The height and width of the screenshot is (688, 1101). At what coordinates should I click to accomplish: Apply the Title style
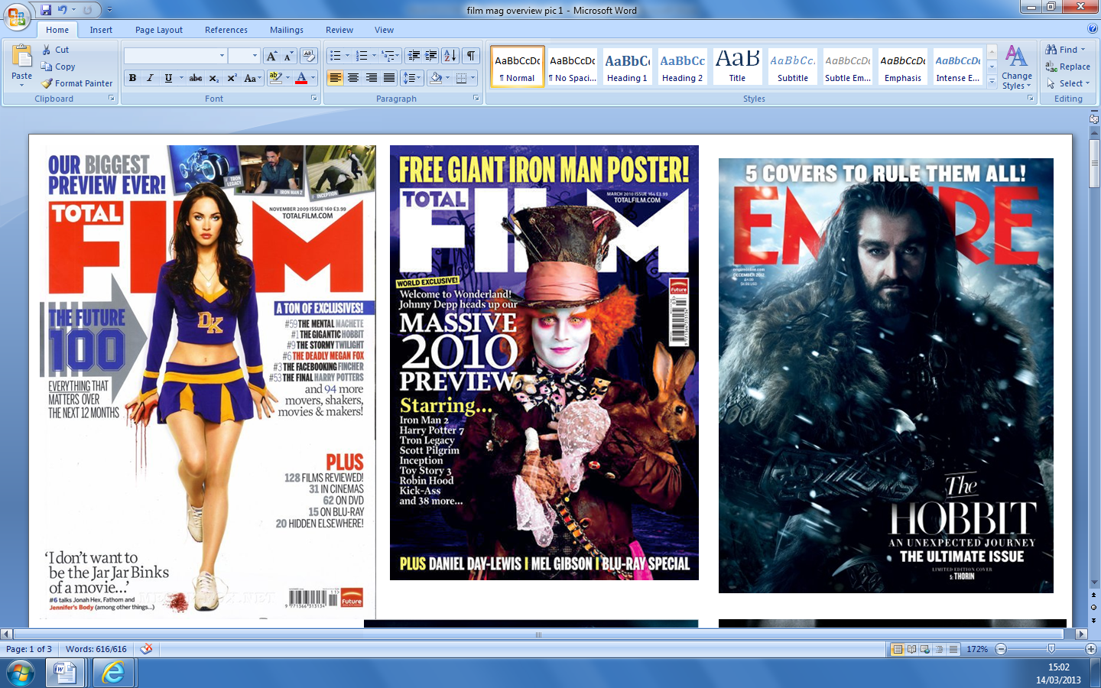[737, 67]
